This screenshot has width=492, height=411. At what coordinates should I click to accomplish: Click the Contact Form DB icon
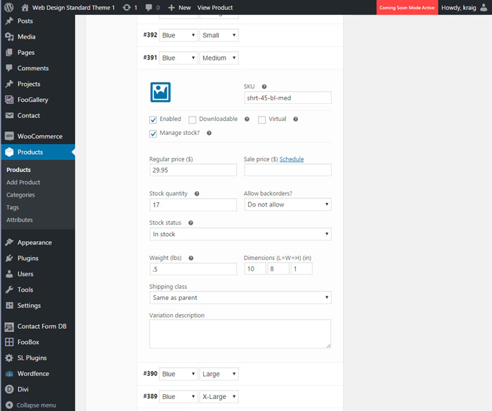9,327
